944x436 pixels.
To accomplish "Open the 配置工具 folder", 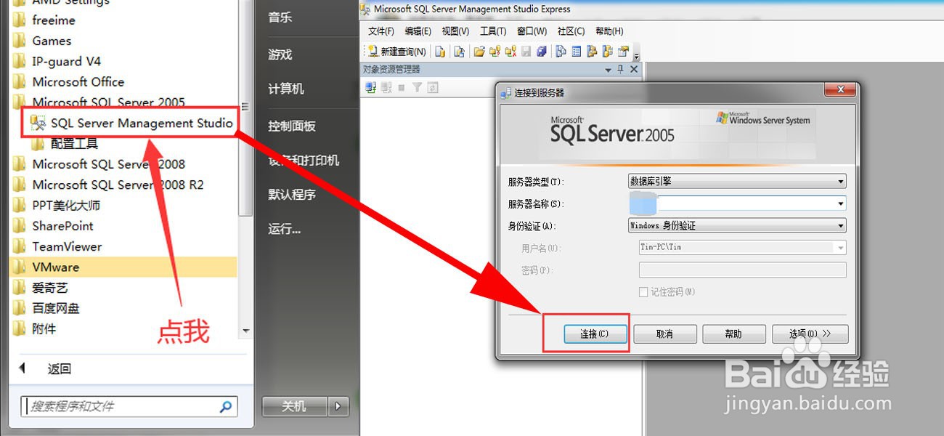I will point(65,144).
